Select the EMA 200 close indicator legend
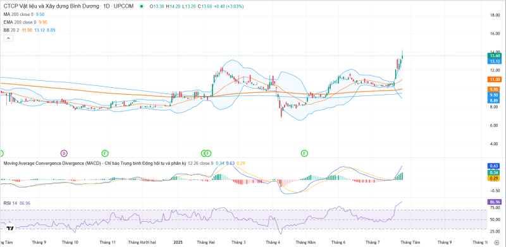Screen dimensions: 506x247 coord(20,22)
